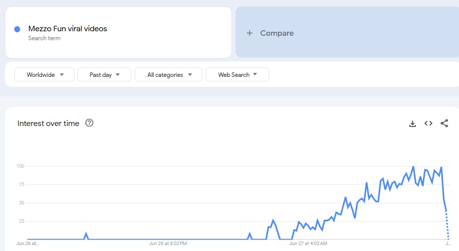
Task: Click the Jun 26 at 8:02 PM label
Action: pos(168,244)
